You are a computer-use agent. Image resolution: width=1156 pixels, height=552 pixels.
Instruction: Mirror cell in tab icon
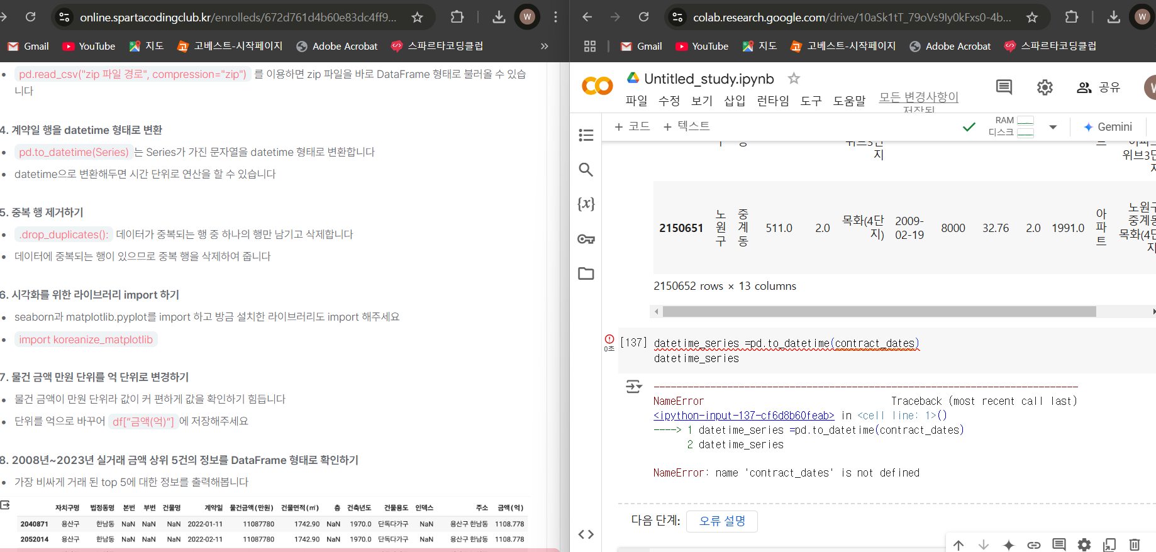tap(1109, 545)
